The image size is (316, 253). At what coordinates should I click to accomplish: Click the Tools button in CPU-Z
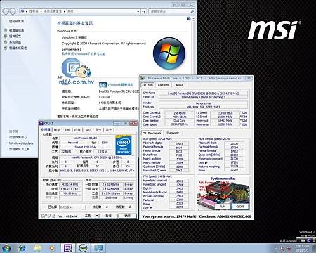pyautogui.click(x=88, y=216)
